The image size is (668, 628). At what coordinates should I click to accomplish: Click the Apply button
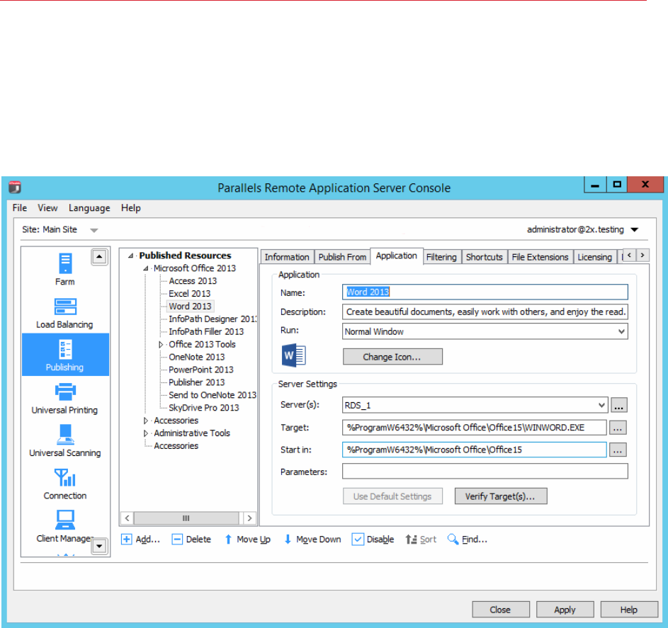565,610
